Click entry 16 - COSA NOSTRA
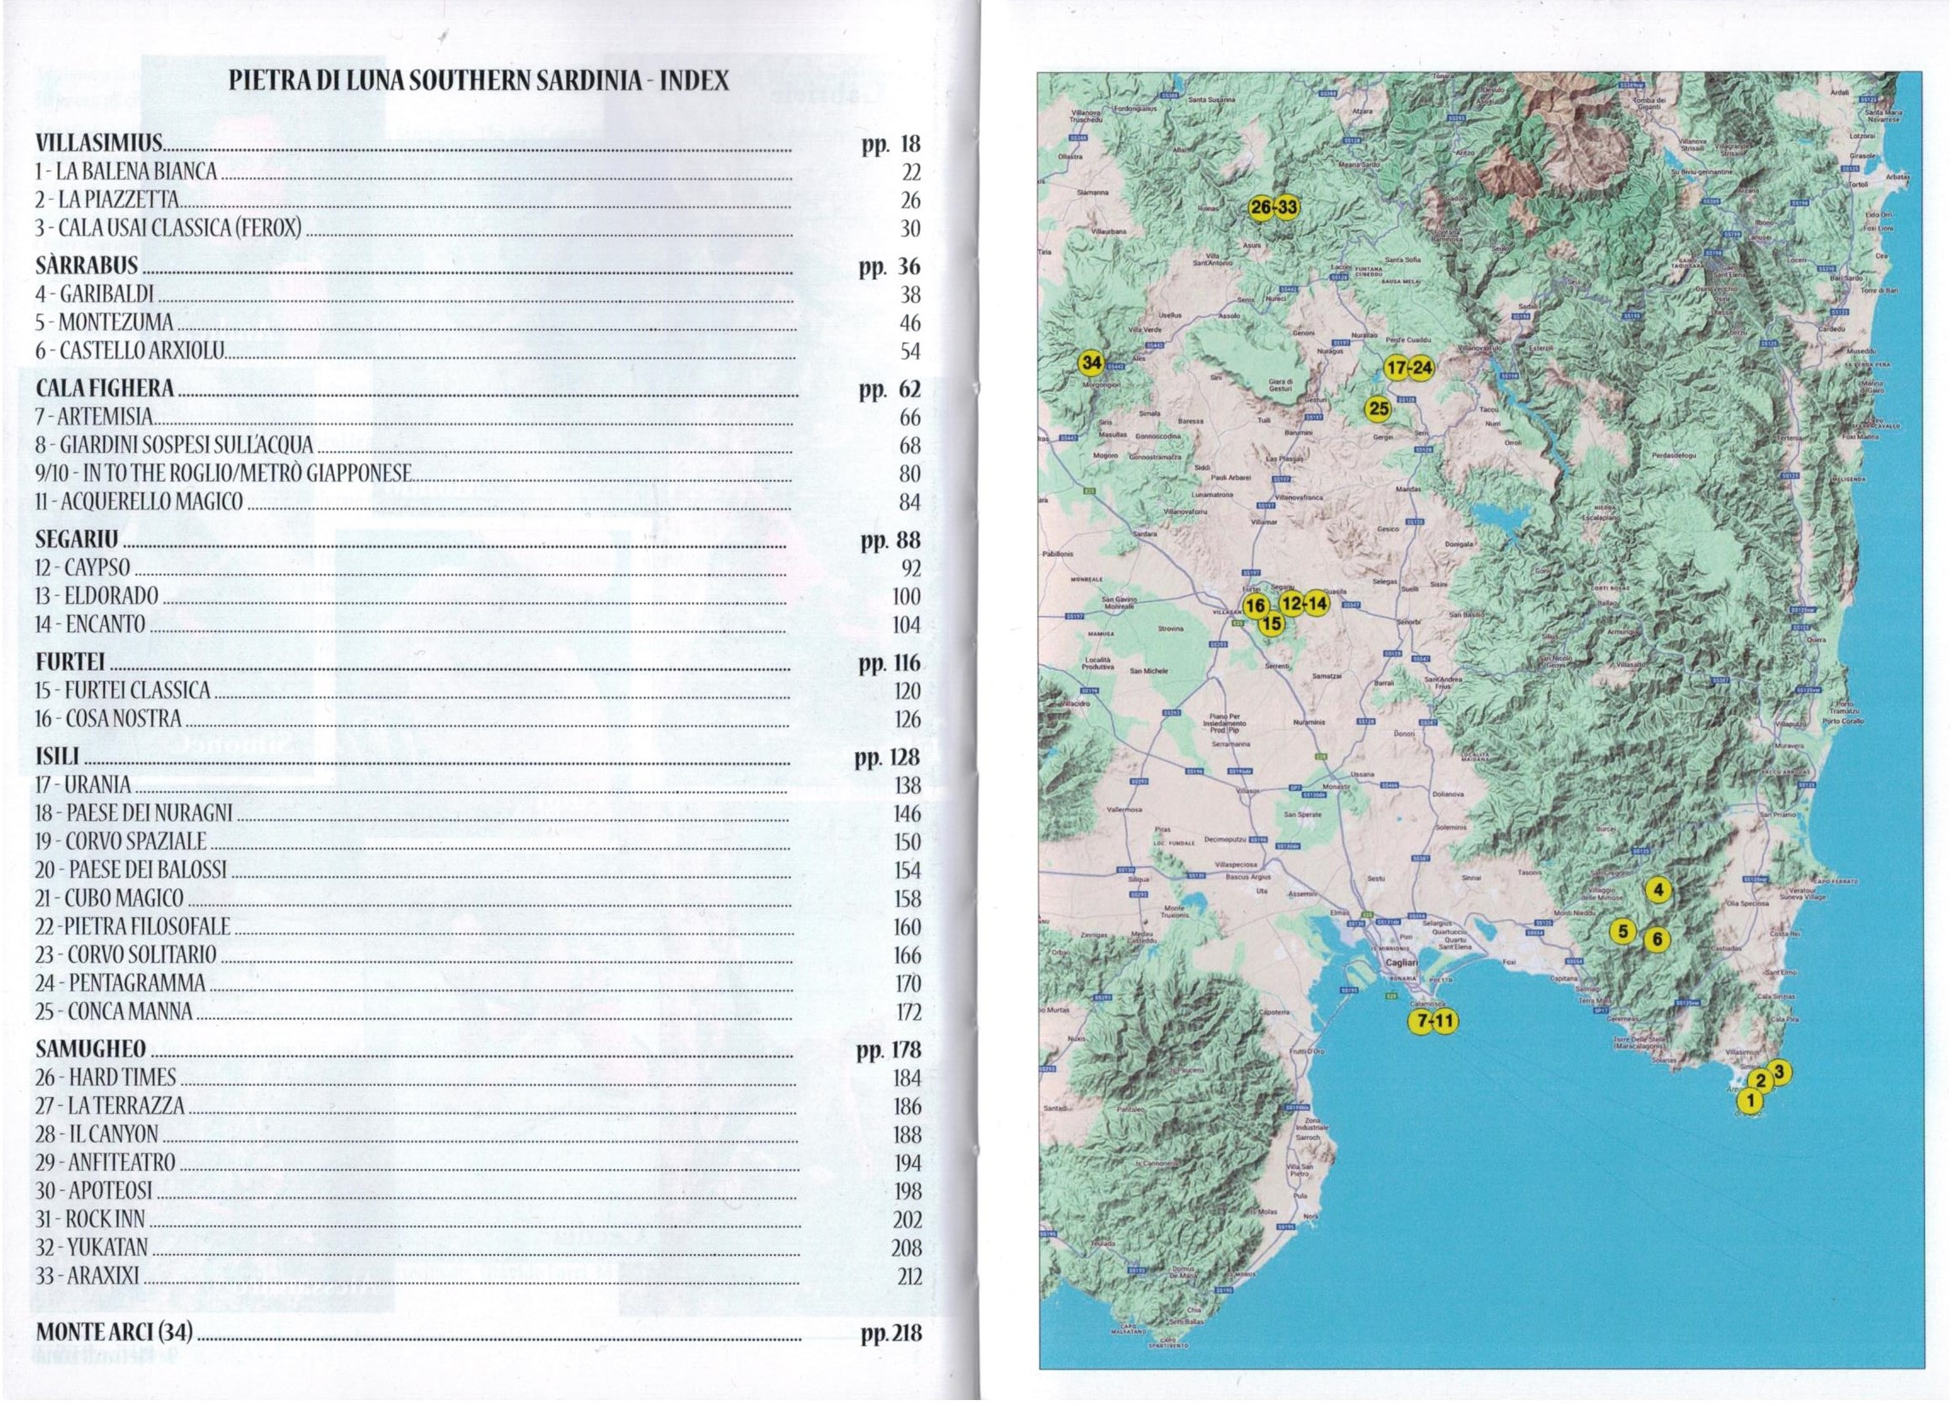Screen dimensions: 1952x1406 pos(109,720)
